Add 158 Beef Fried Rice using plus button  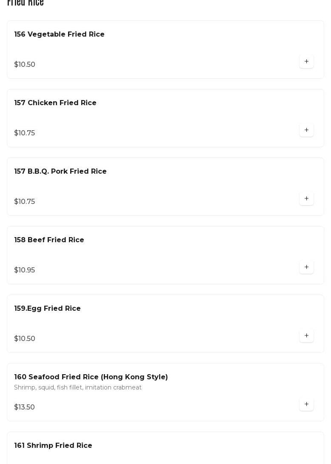306,267
